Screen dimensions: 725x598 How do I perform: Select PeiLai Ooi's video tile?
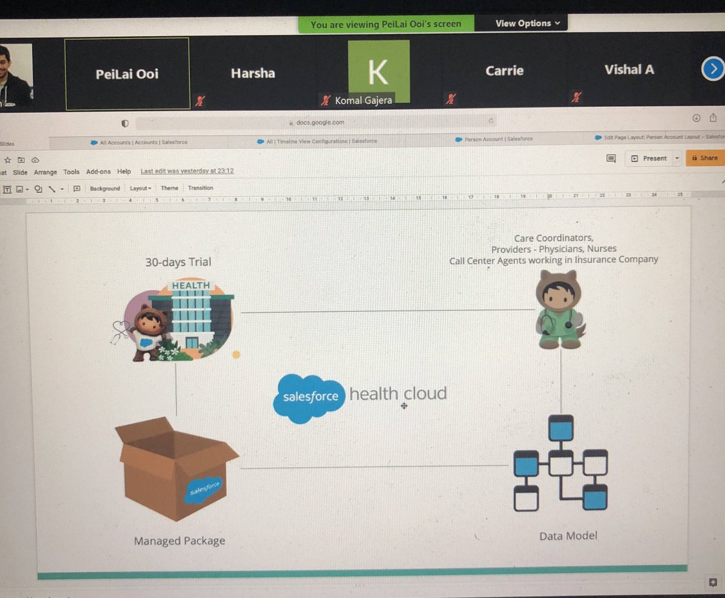coord(127,74)
